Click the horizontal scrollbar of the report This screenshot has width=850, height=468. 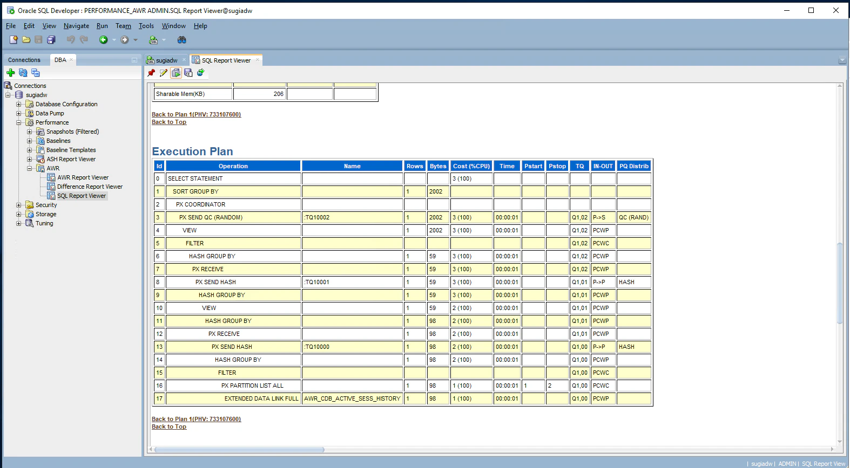point(239,449)
